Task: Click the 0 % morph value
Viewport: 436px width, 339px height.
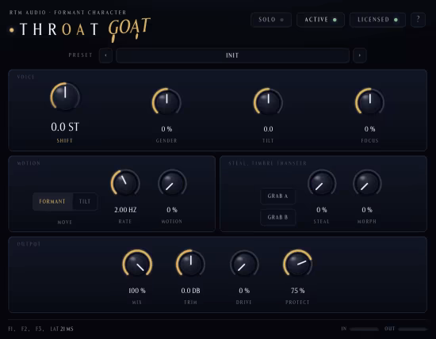Action: pyautogui.click(x=367, y=210)
